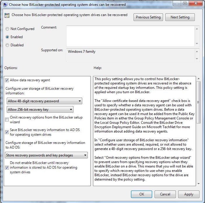This screenshot has width=205, height=203.
Task: Click the Comment box scroll down arrow
Action: [197, 43]
